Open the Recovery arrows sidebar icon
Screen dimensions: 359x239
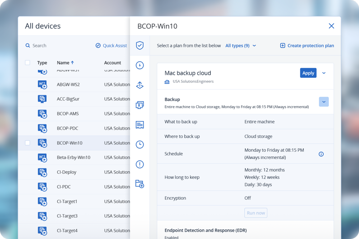point(140,85)
